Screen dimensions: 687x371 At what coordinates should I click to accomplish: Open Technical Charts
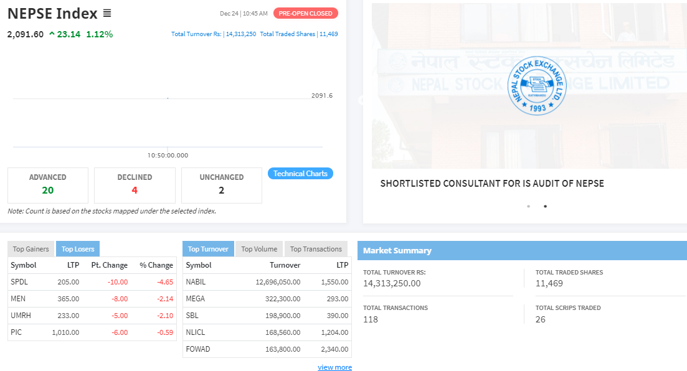tap(301, 174)
